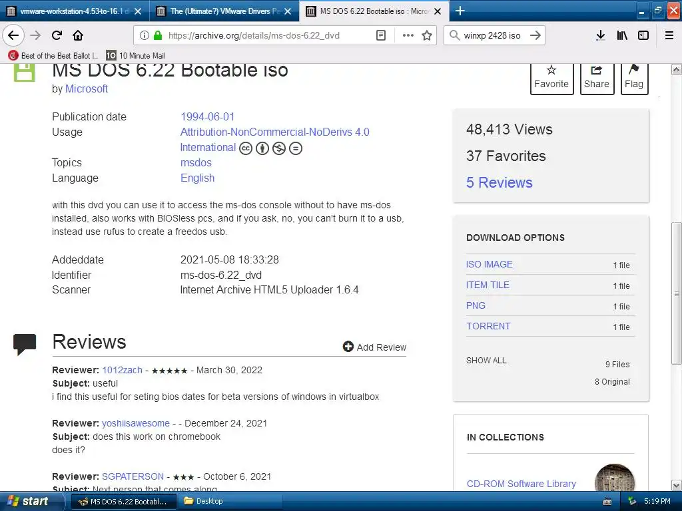Image resolution: width=682 pixels, height=511 pixels.
Task: Open the Firefox hamburger menu
Action: 669,35
